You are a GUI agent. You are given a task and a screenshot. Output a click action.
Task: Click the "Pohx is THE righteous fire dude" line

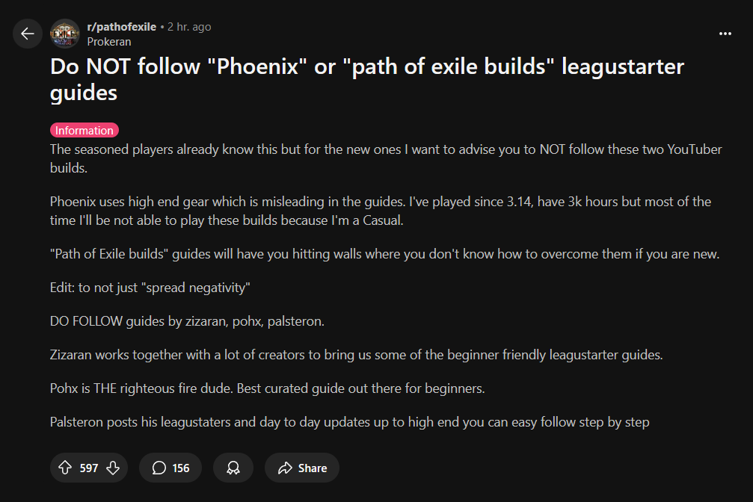(x=268, y=388)
